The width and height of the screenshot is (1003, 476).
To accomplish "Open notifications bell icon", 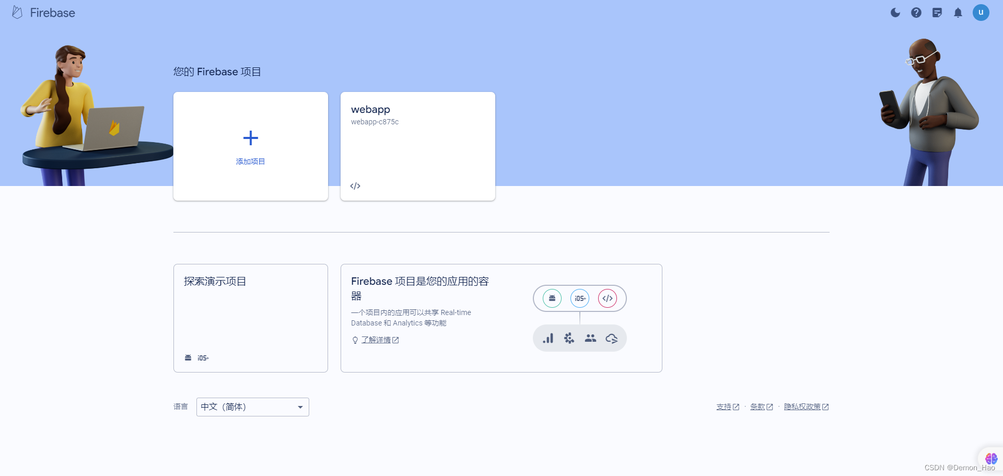I will 958,13.
